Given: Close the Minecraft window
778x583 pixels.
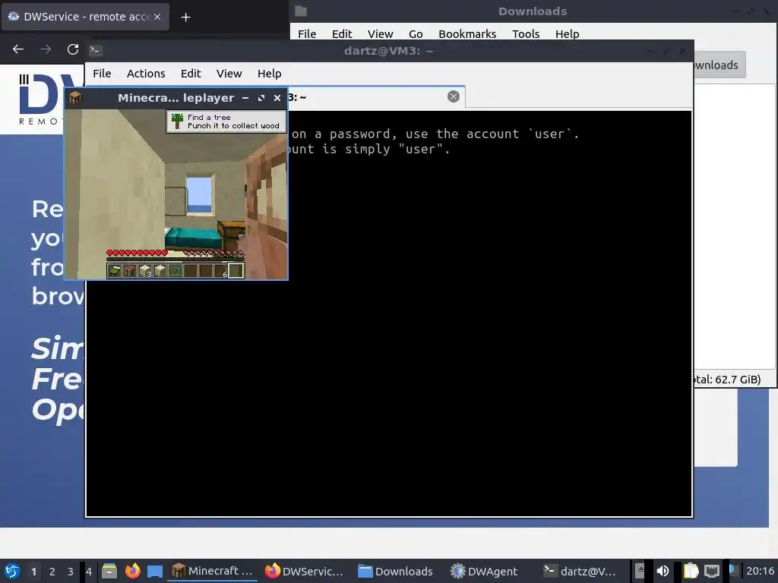Looking at the screenshot, I should click(277, 98).
